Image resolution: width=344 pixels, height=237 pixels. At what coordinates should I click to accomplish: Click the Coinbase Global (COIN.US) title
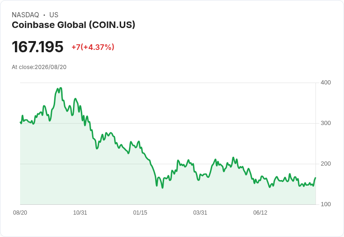click(73, 25)
